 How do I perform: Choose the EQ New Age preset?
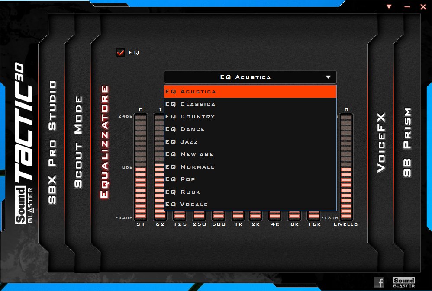click(250, 154)
